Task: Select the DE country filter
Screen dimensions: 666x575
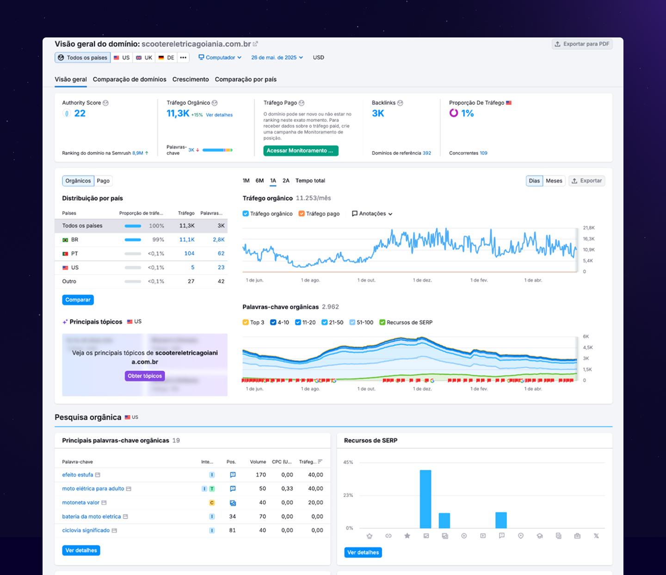Action: point(166,58)
